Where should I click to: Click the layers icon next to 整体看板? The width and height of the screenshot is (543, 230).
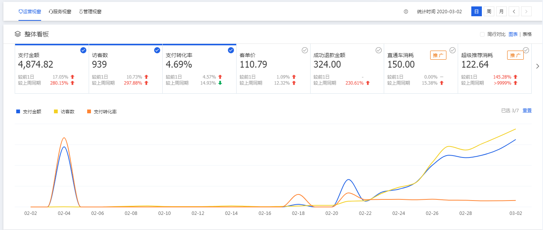click(x=18, y=34)
